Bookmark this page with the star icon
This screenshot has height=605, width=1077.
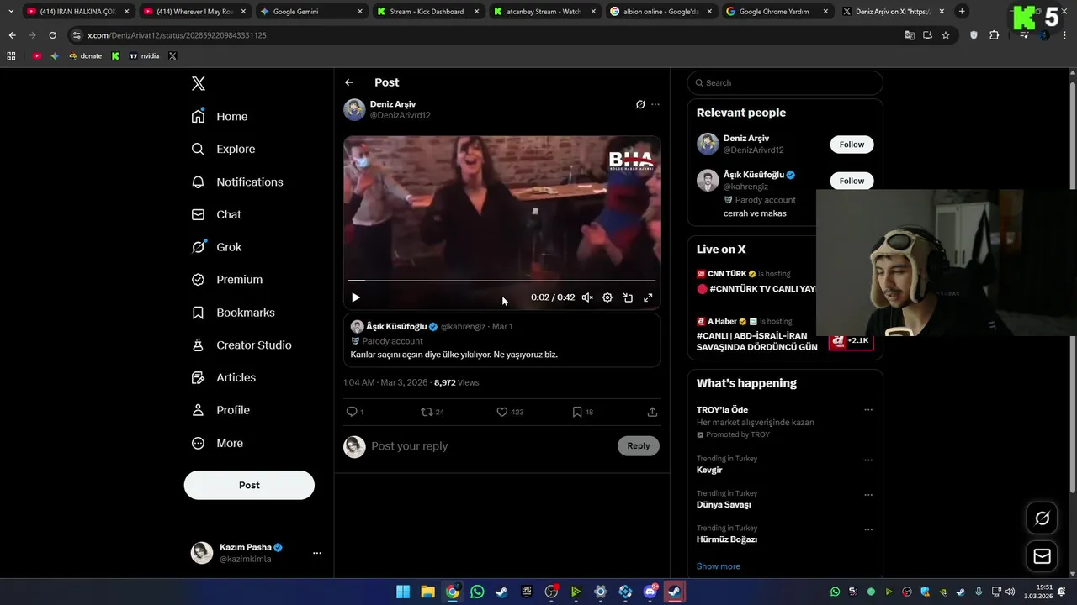(x=946, y=35)
